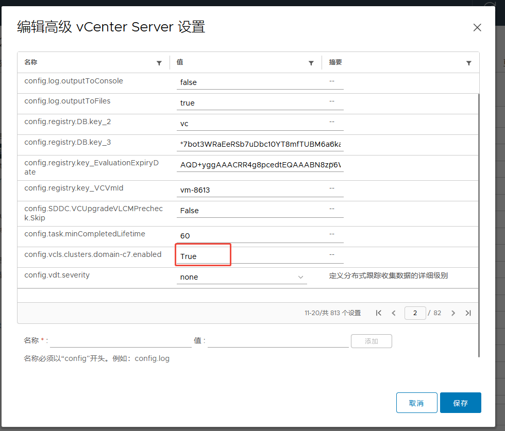Edit config.registry.DB.key_2 value vc
The height and width of the screenshot is (431, 505).
[260, 124]
